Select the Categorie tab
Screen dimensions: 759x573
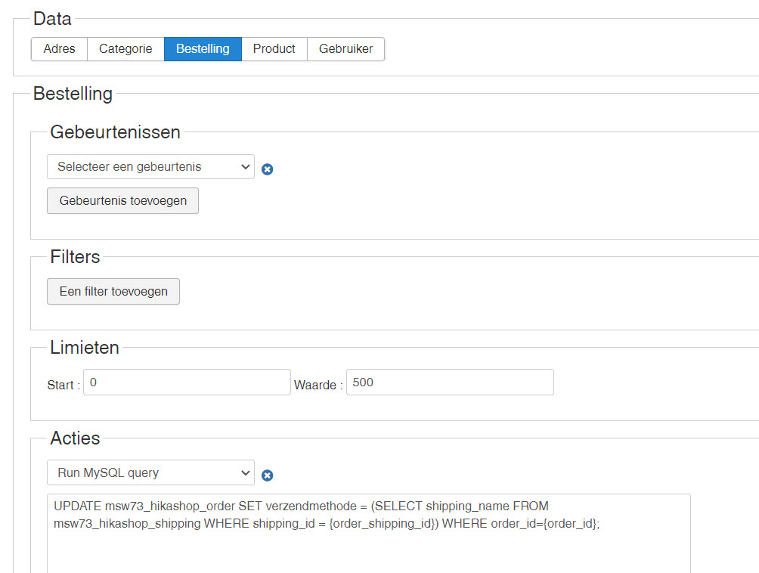tap(125, 49)
